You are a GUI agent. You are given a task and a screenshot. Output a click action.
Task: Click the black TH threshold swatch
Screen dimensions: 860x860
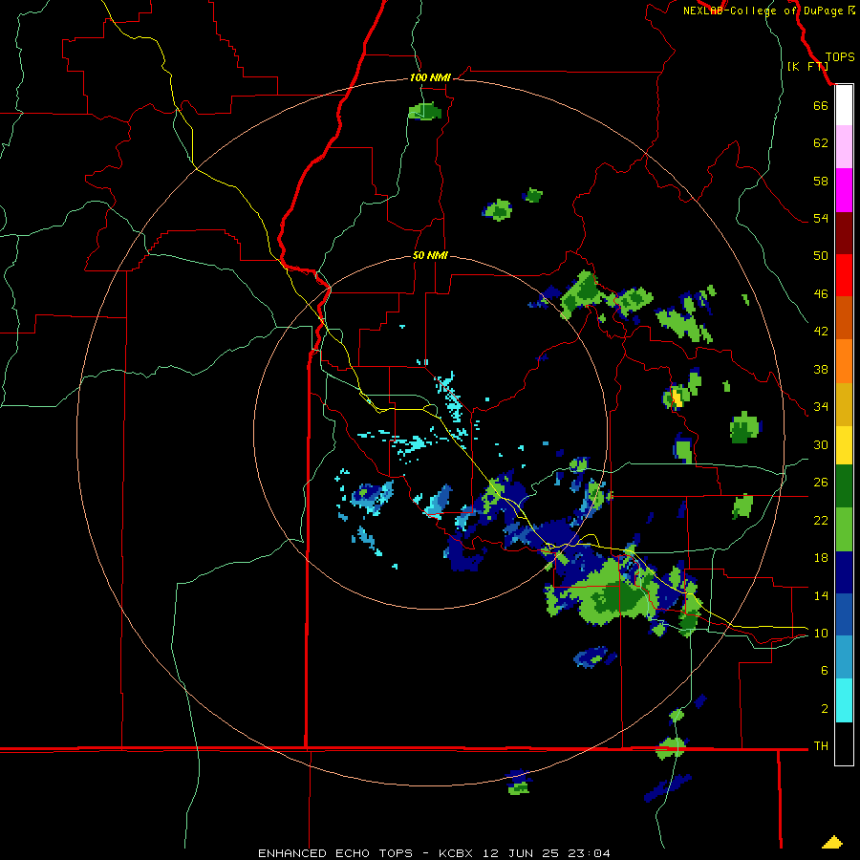coord(844,743)
